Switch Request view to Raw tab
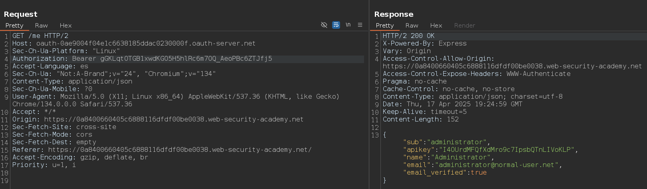 (x=41, y=26)
